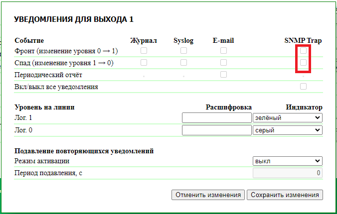The height and width of the screenshot is (214, 337).
Task: Open indicator dropdown showing зелёный
Action: click(288, 118)
